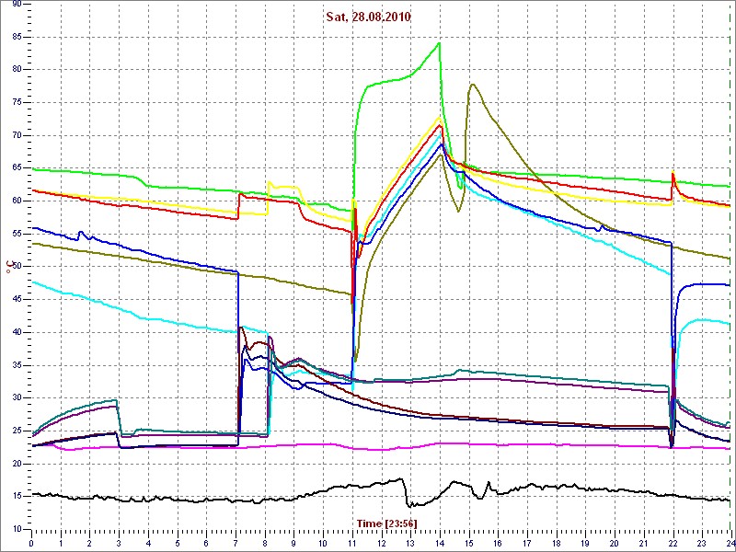
Task: Select the 75 label on temperature axis
Action: point(17,102)
